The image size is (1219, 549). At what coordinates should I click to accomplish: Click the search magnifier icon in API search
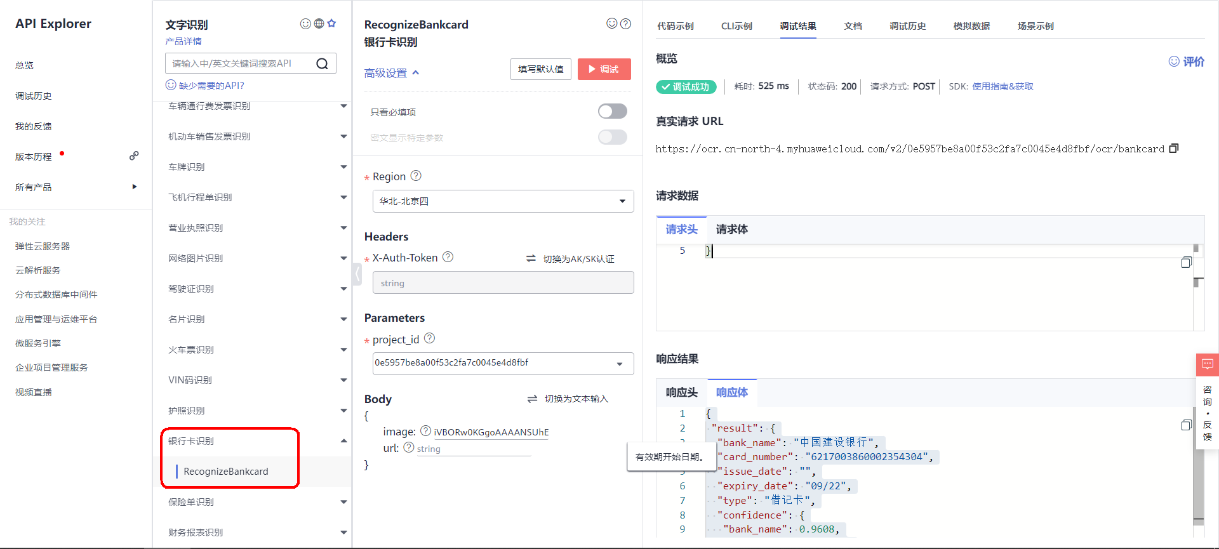pos(322,63)
